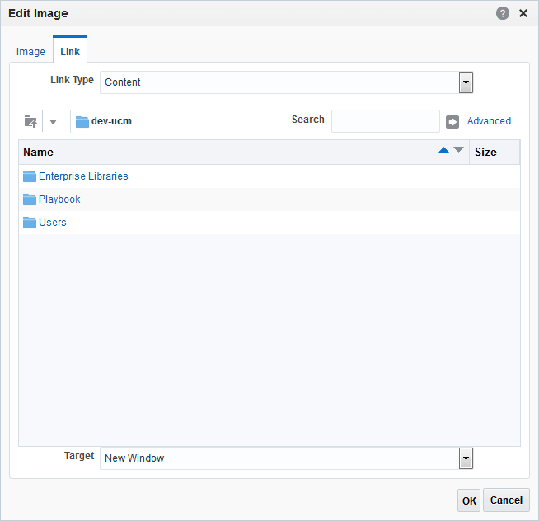
Task: Sort Name column descending
Action: coord(458,149)
